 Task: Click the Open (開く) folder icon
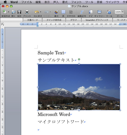(13, 12)
